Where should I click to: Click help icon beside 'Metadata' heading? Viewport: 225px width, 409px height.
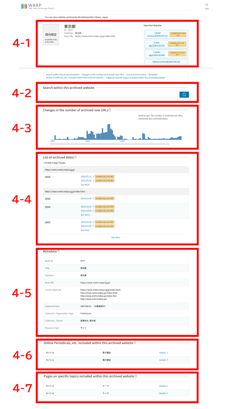coord(58,251)
